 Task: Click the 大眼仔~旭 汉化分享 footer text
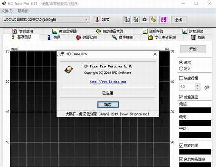(108, 114)
